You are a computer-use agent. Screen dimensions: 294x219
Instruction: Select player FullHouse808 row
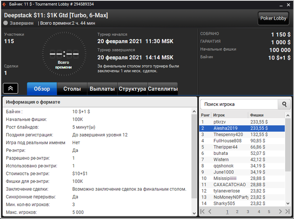(242, 141)
